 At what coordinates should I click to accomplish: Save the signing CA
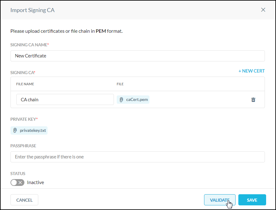(x=252, y=200)
